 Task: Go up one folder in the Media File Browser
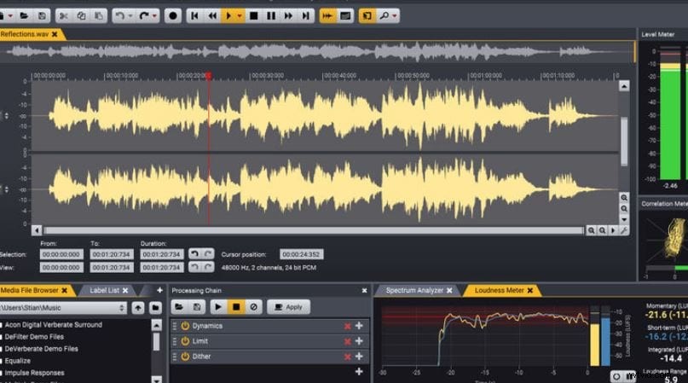[138, 308]
